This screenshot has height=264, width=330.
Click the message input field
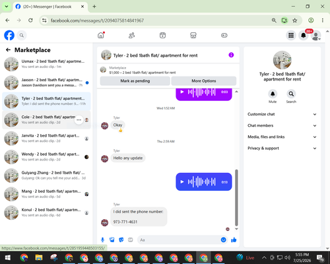180,240
